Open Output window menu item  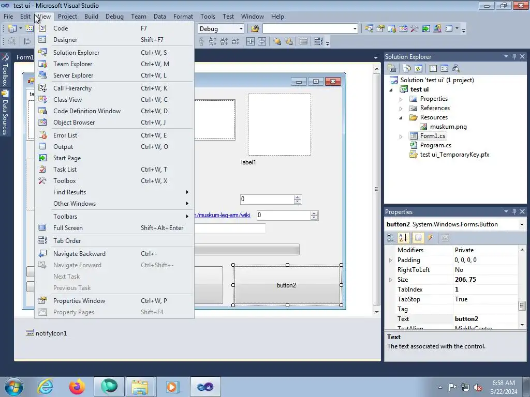[114, 147]
